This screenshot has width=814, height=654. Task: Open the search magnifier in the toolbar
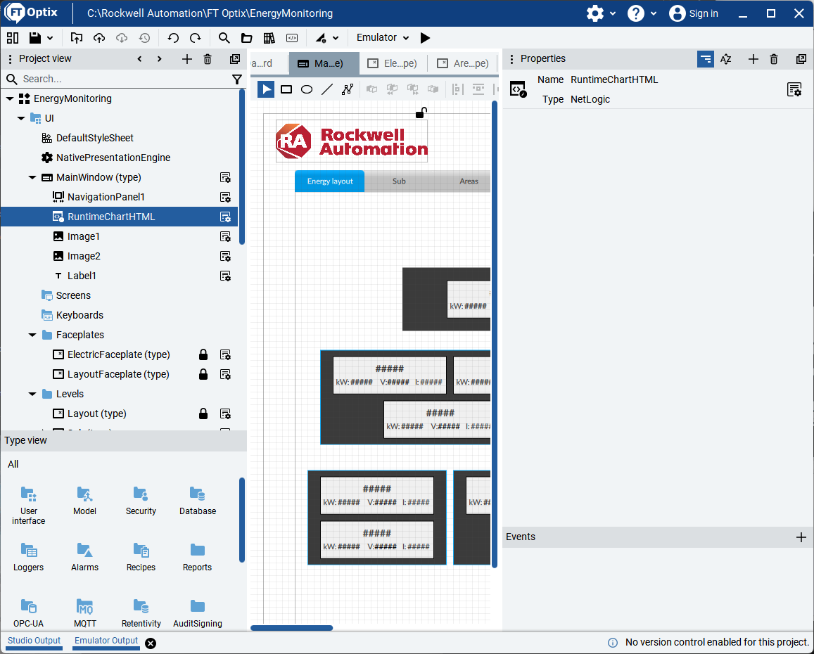click(224, 38)
